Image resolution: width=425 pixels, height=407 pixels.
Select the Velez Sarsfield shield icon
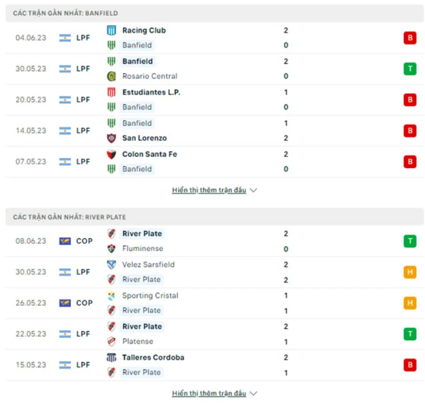coord(112,265)
